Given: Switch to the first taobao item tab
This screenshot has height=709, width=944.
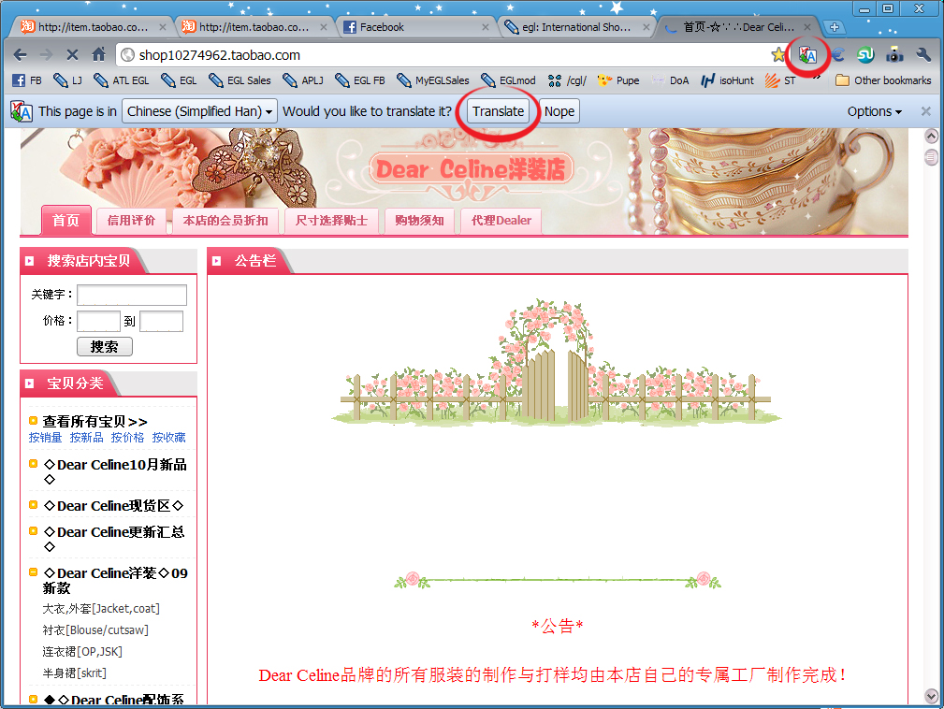Looking at the screenshot, I should click(x=93, y=27).
